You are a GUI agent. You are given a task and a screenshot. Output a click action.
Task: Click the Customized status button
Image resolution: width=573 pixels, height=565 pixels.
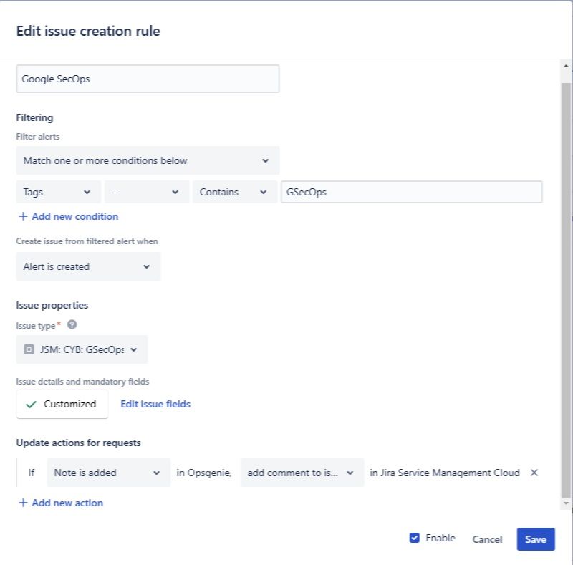62,404
